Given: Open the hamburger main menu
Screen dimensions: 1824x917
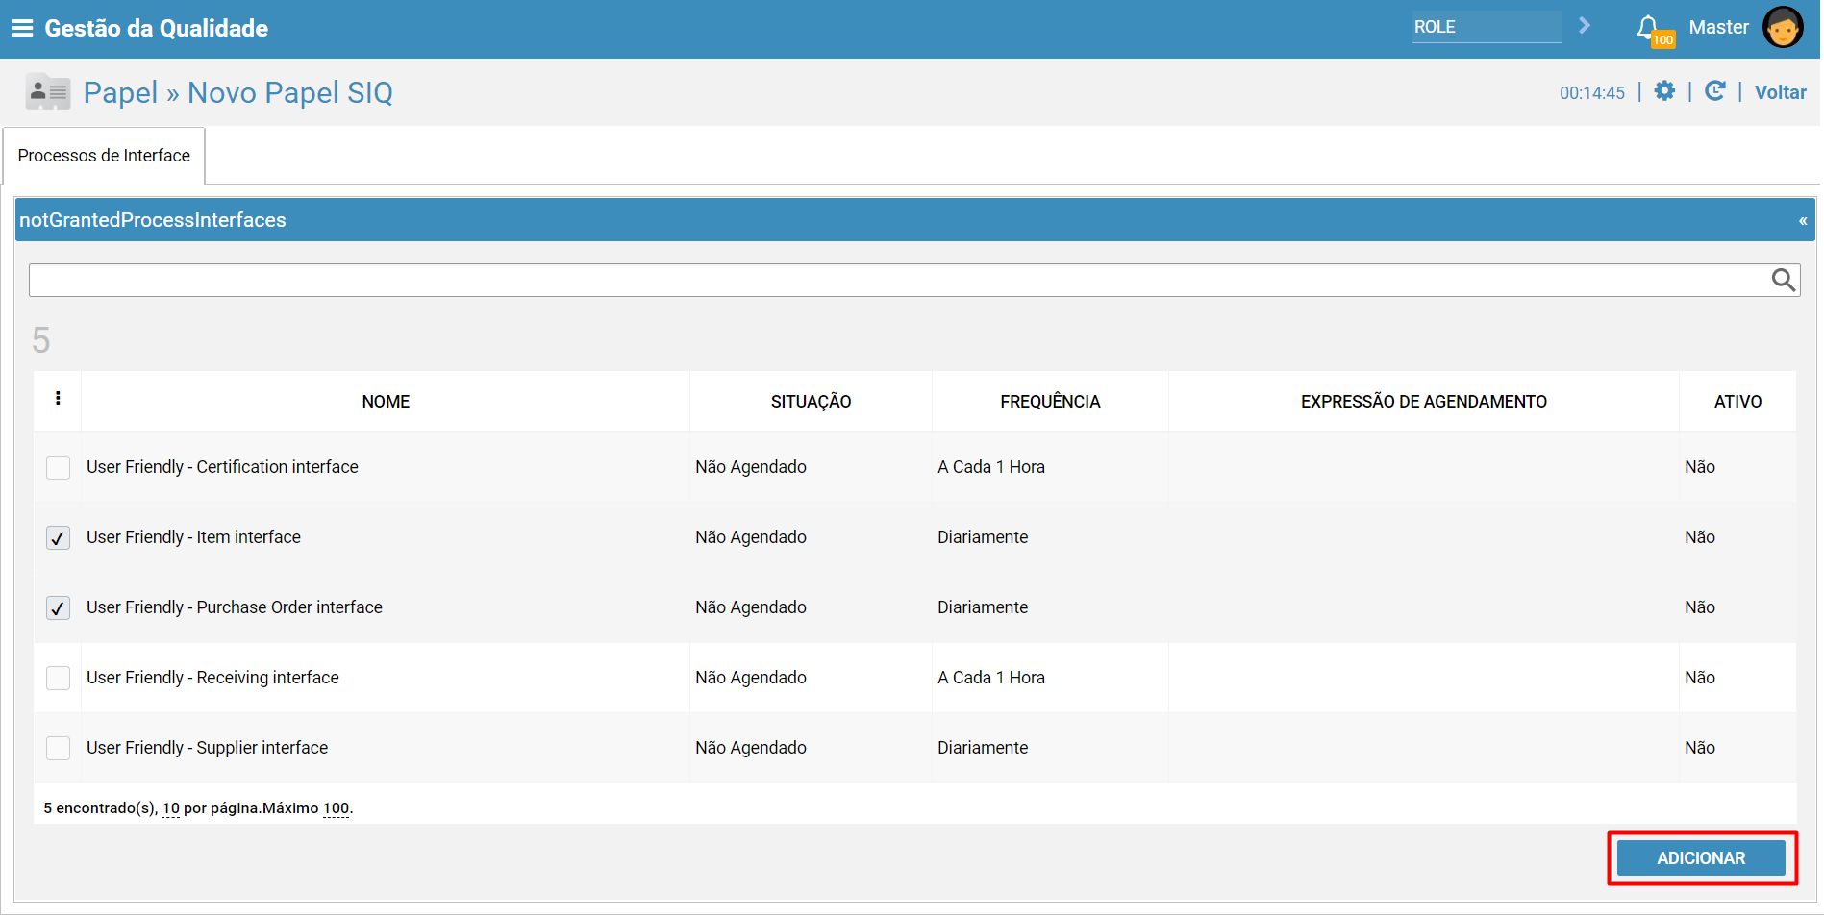Looking at the screenshot, I should 21,28.
